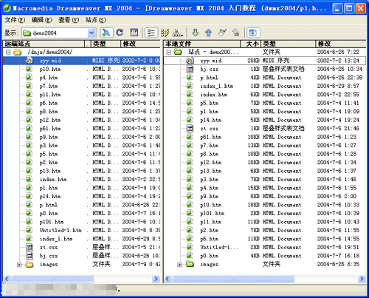Open the Site Map view button
Screen dimensions: 369x298
click(x=178, y=33)
